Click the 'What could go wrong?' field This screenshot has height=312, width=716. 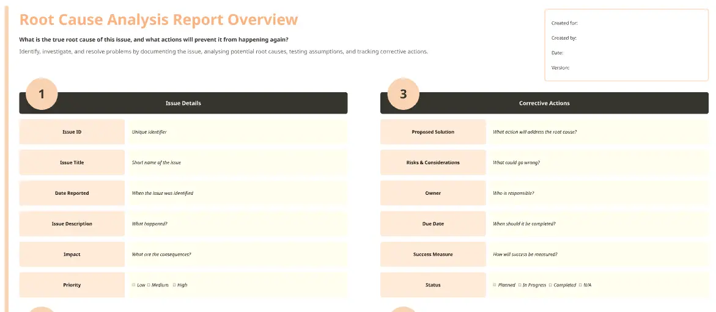[x=599, y=162]
